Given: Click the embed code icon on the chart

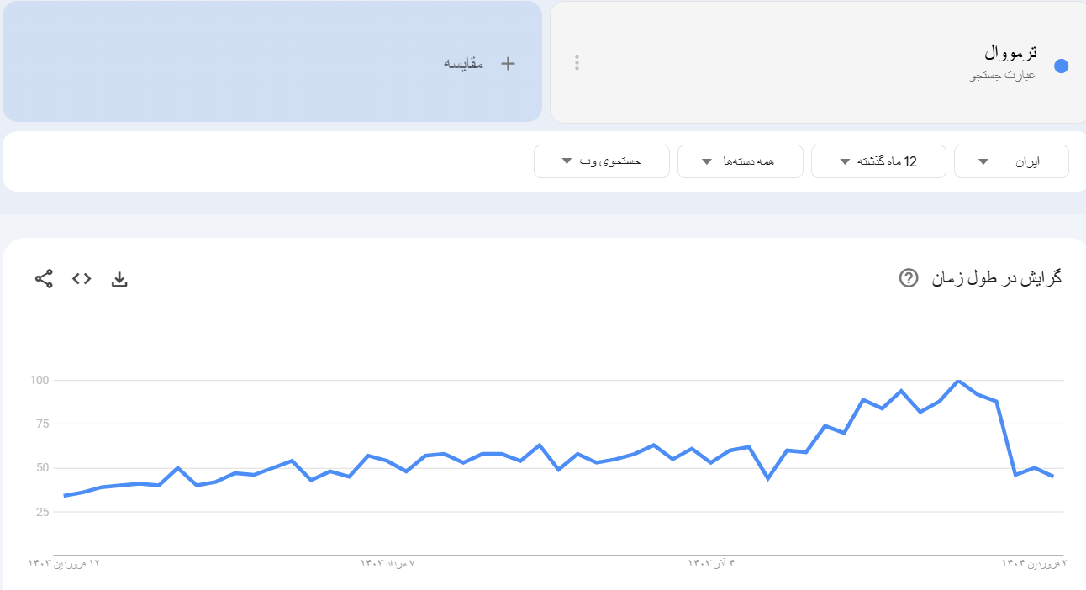Looking at the screenshot, I should click(x=81, y=278).
